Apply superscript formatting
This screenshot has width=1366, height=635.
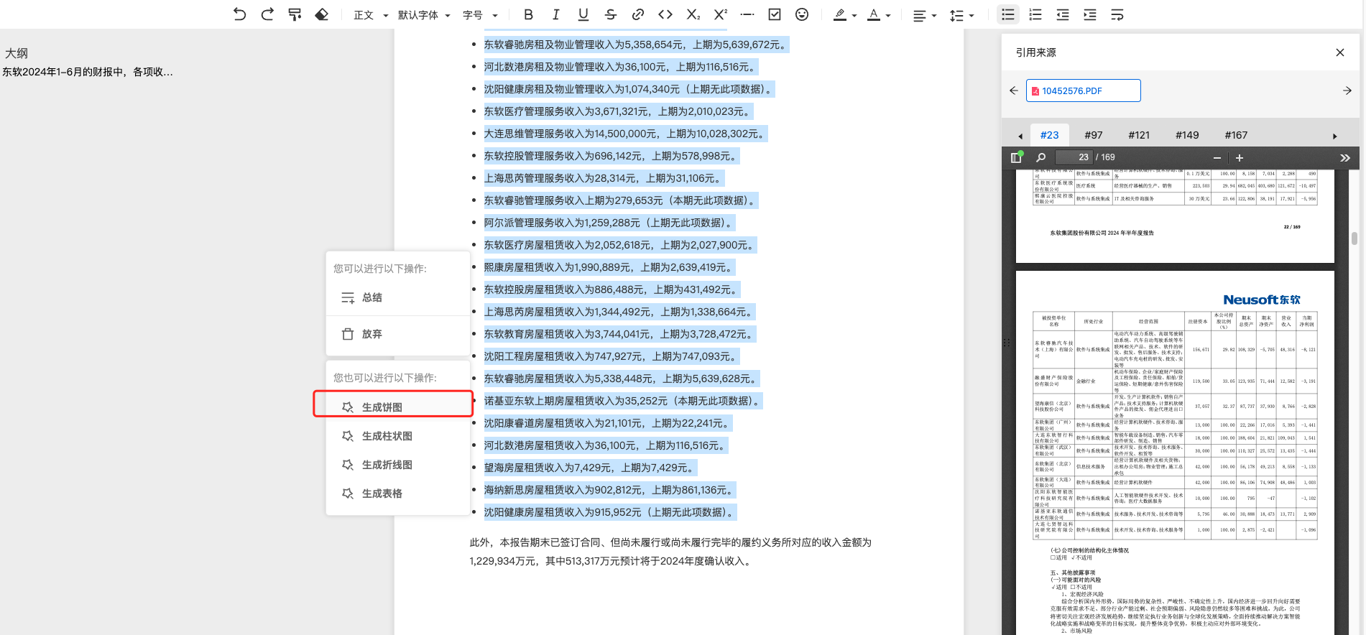720,14
